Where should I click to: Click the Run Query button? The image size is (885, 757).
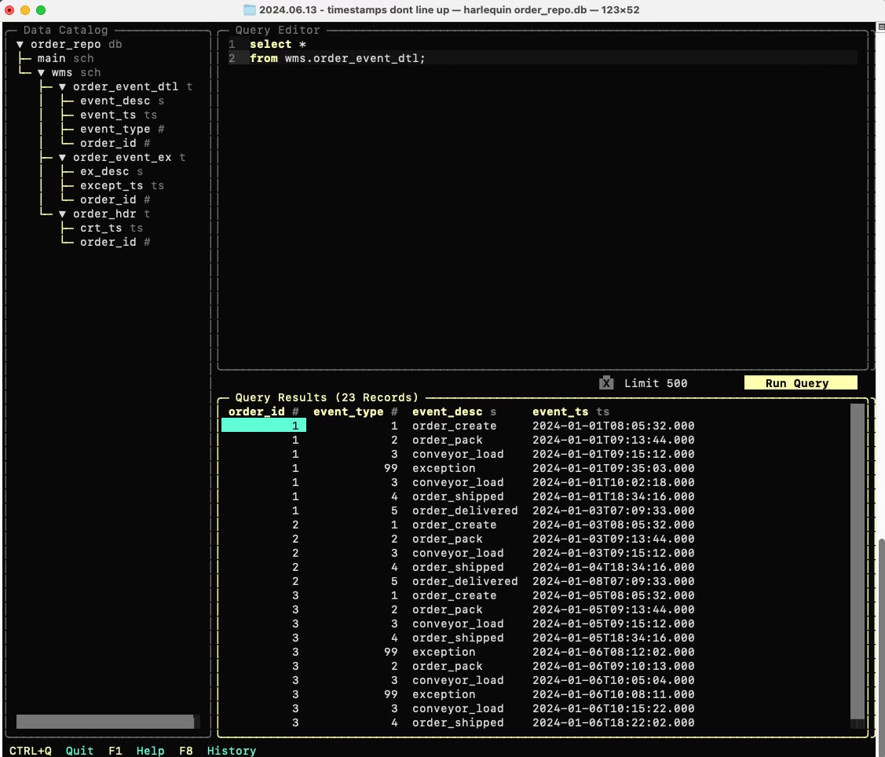800,382
